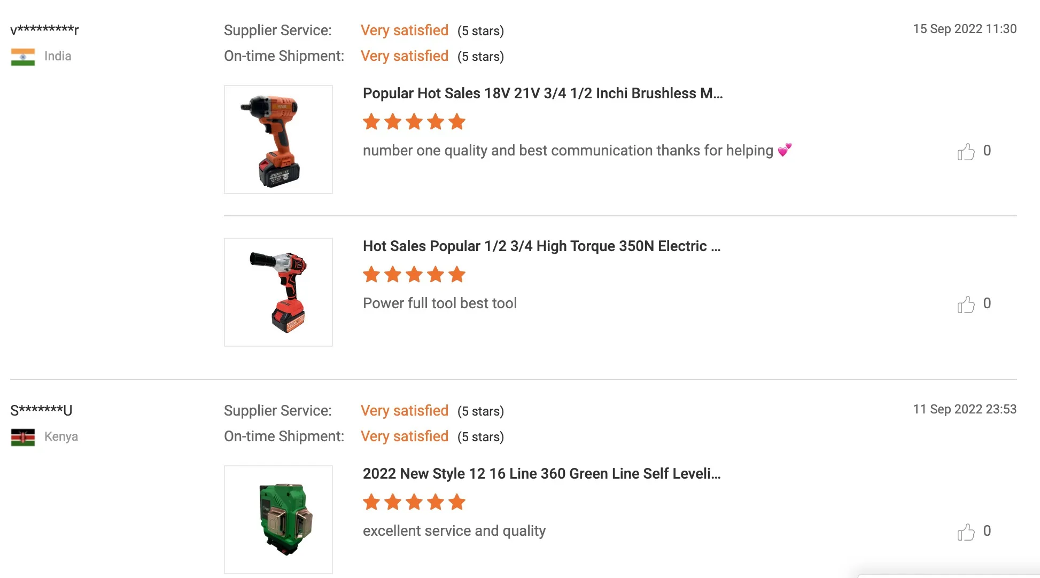1040x578 pixels.
Task: Click the '11 Sep 2022 23:53' timestamp
Action: (x=965, y=409)
